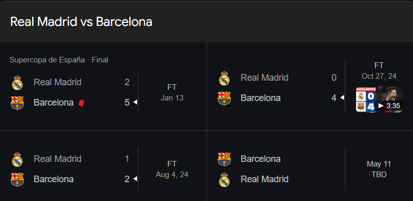Click Barcelona crest in Aug 4 match

pyautogui.click(x=17, y=180)
